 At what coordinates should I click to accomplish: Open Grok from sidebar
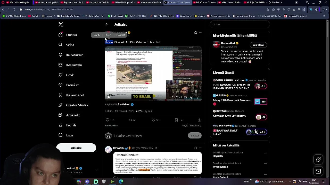66,75
